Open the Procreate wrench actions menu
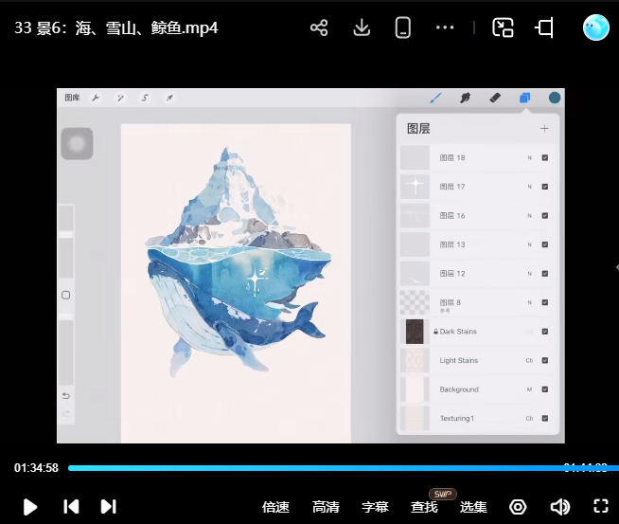 click(96, 98)
